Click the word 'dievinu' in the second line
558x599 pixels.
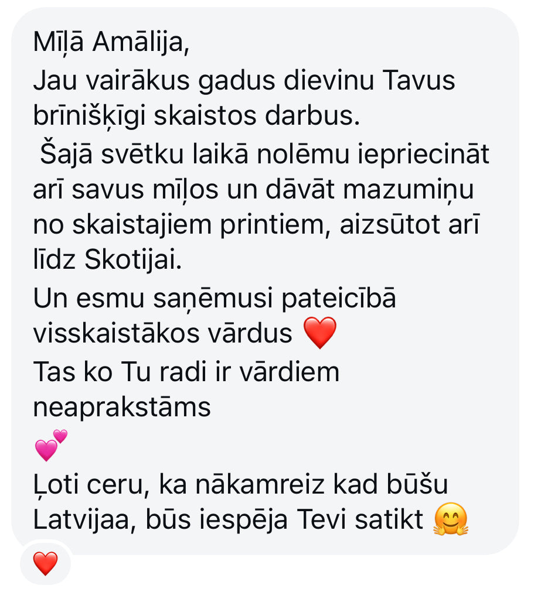point(329,81)
